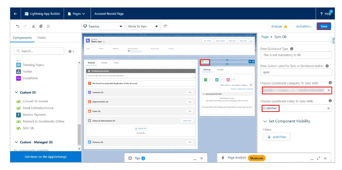342x170 pixels.
Task: Show the Quickbook Entity info tooltip
Action: click(330, 101)
